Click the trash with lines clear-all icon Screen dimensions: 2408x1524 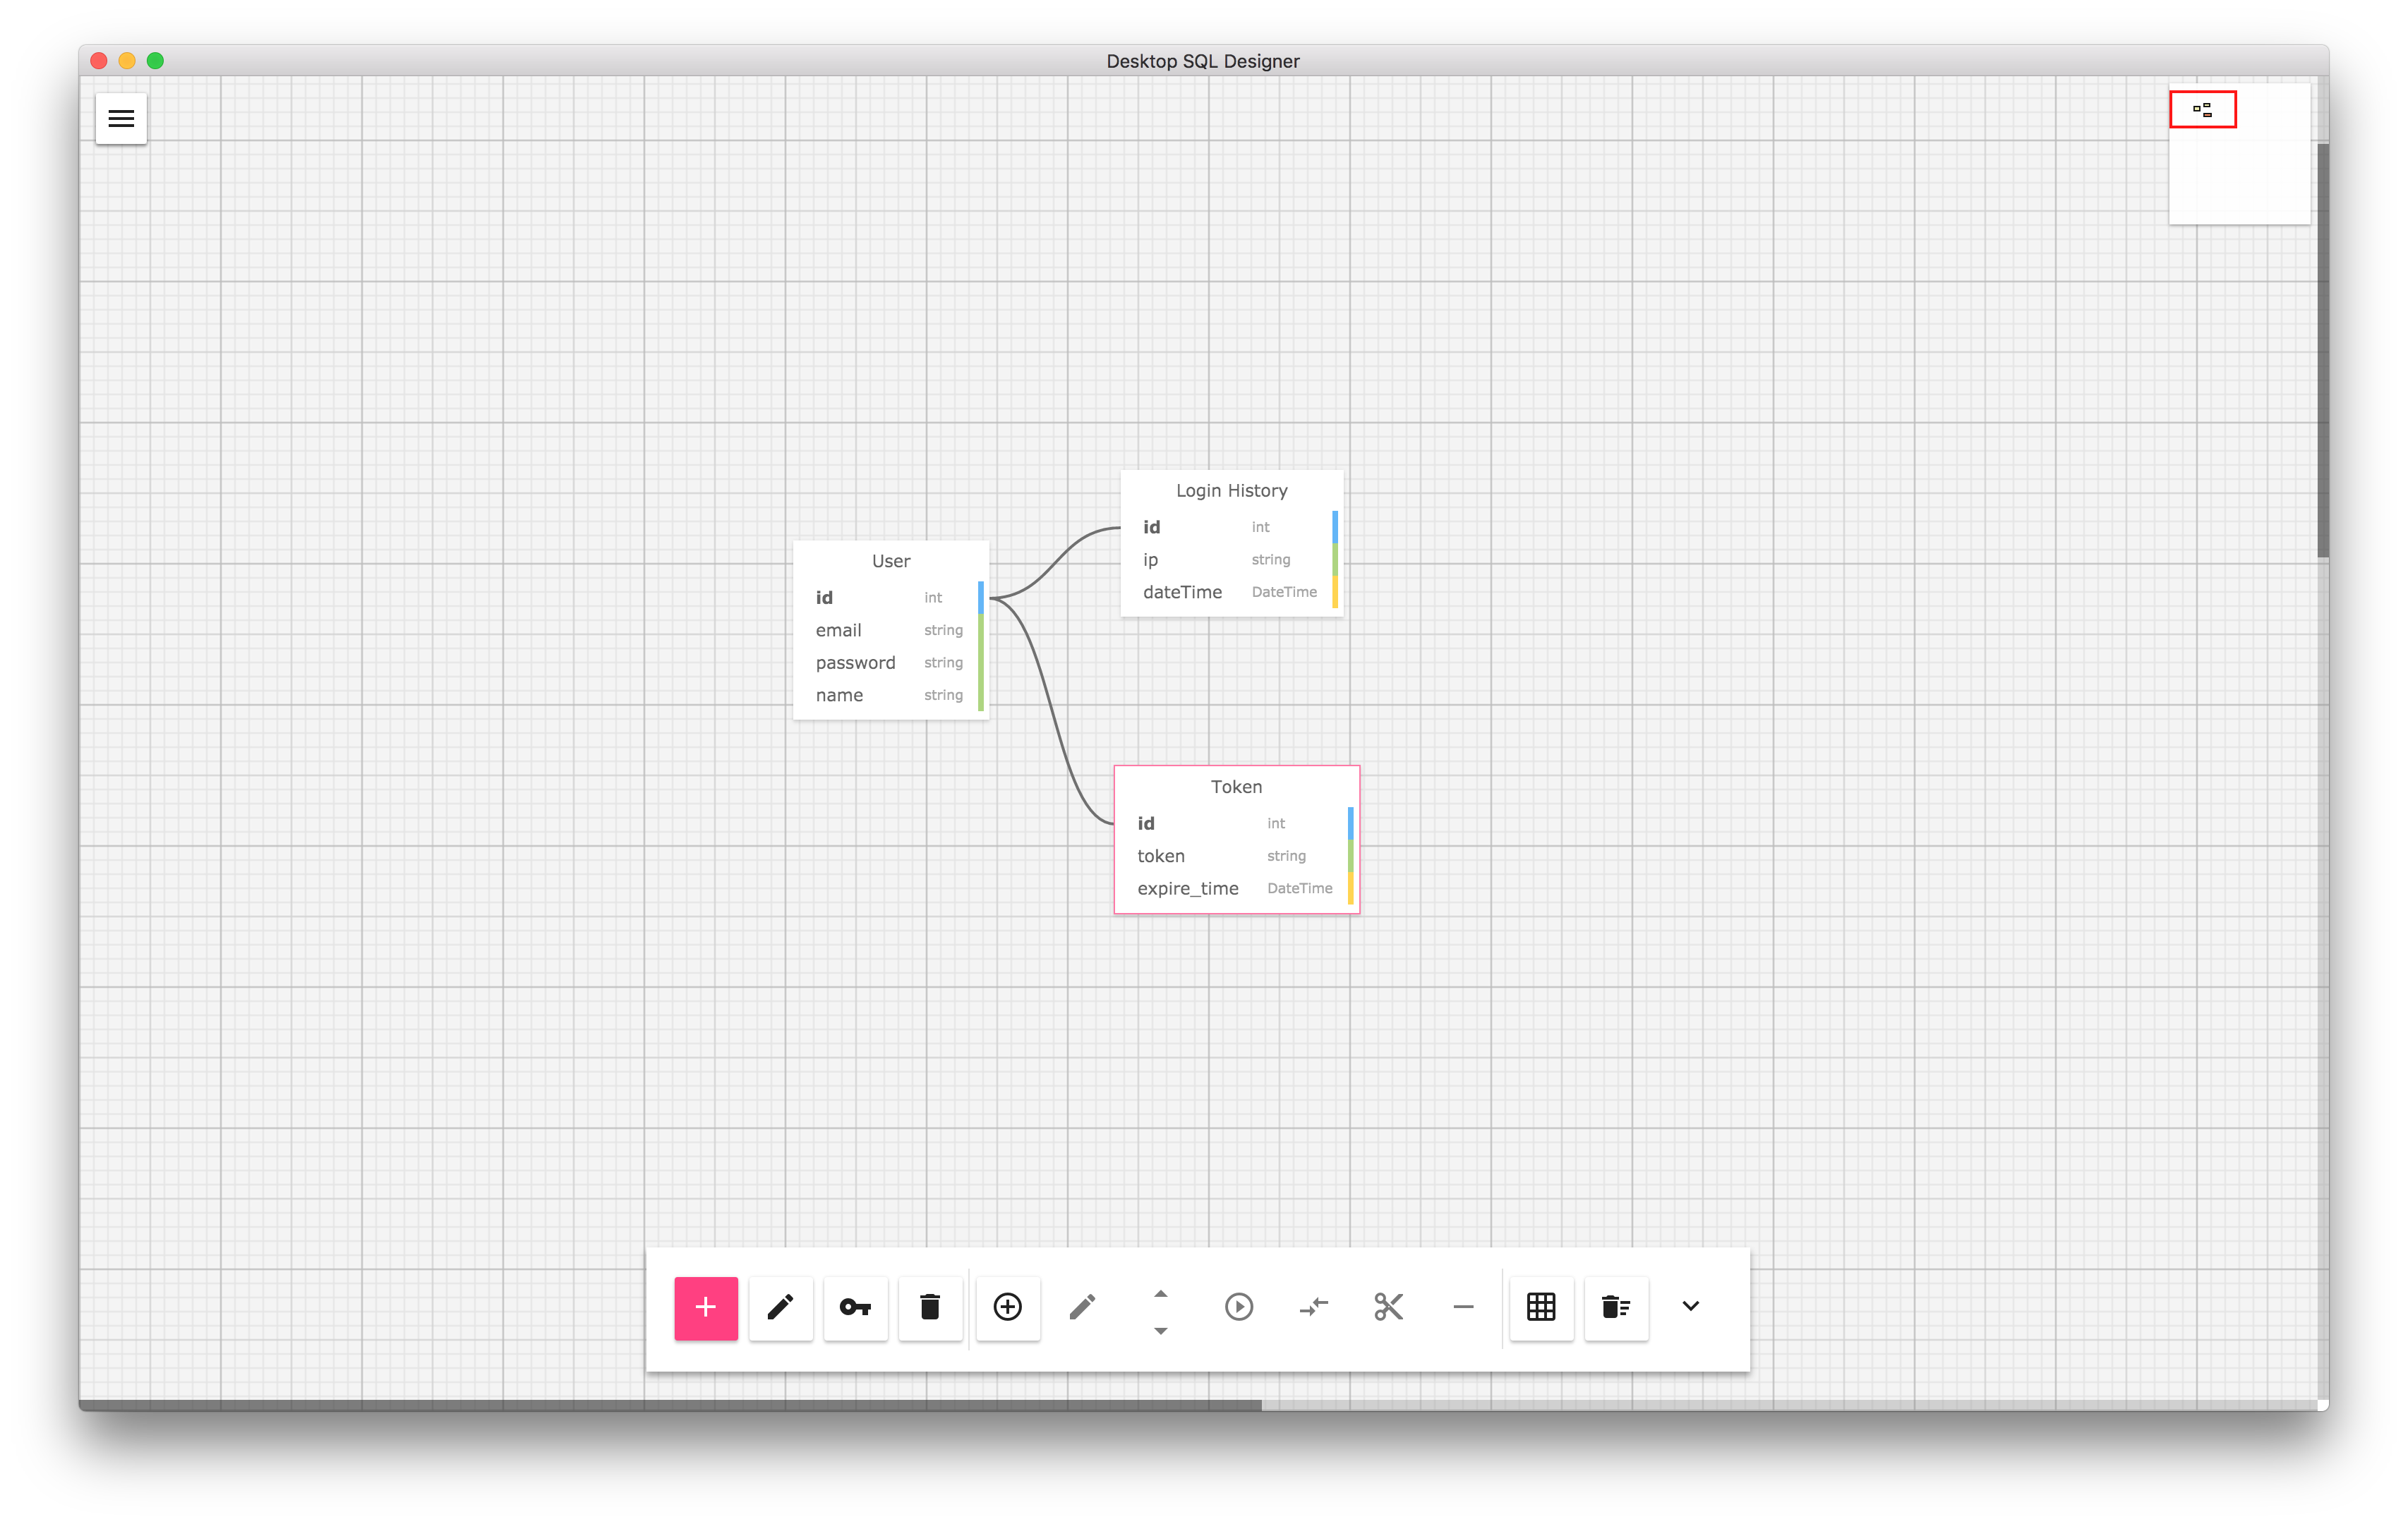[1616, 1307]
